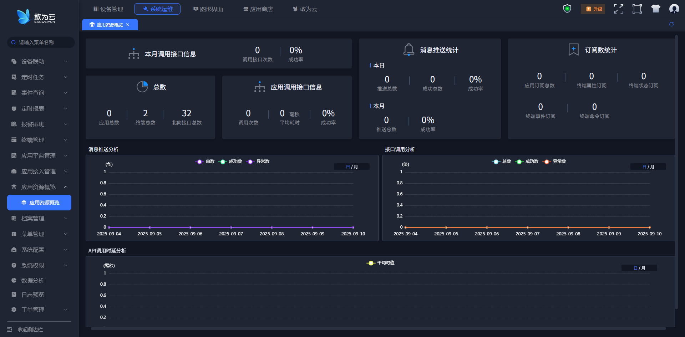Click the green security shield icon
The height and width of the screenshot is (337, 685).
[x=567, y=9]
